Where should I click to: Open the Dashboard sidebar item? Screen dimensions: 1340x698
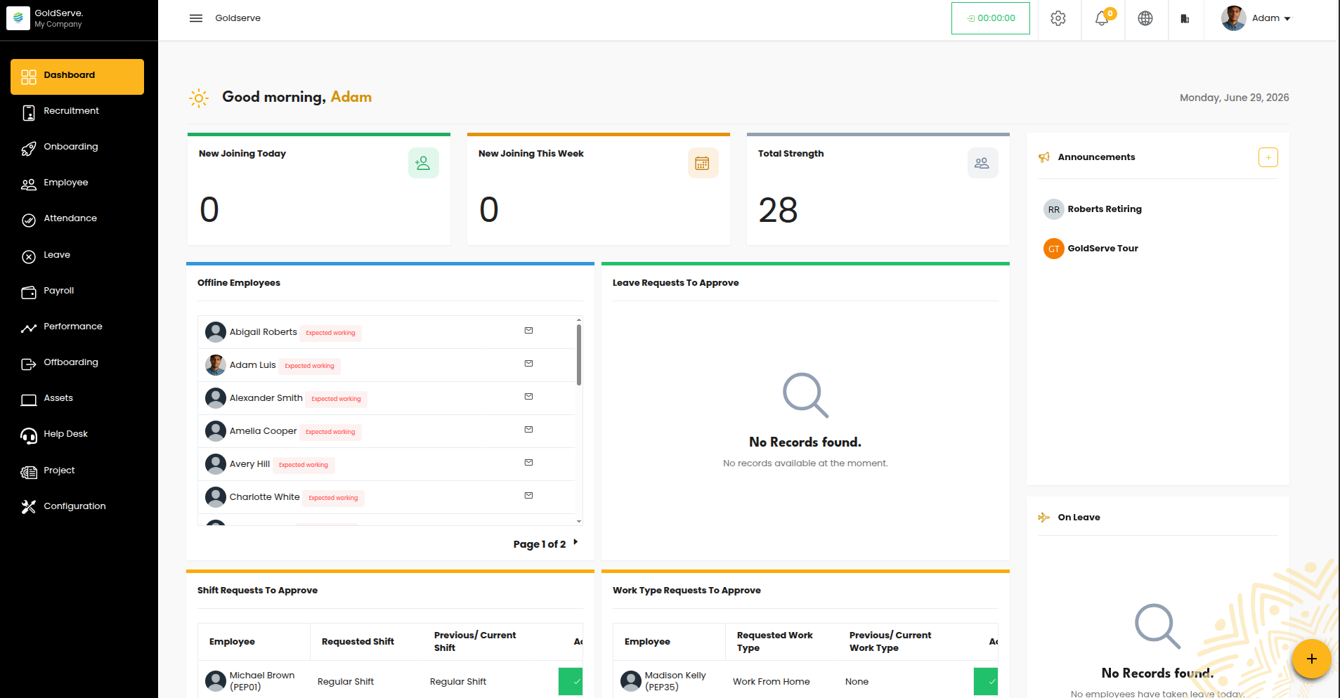[77, 77]
